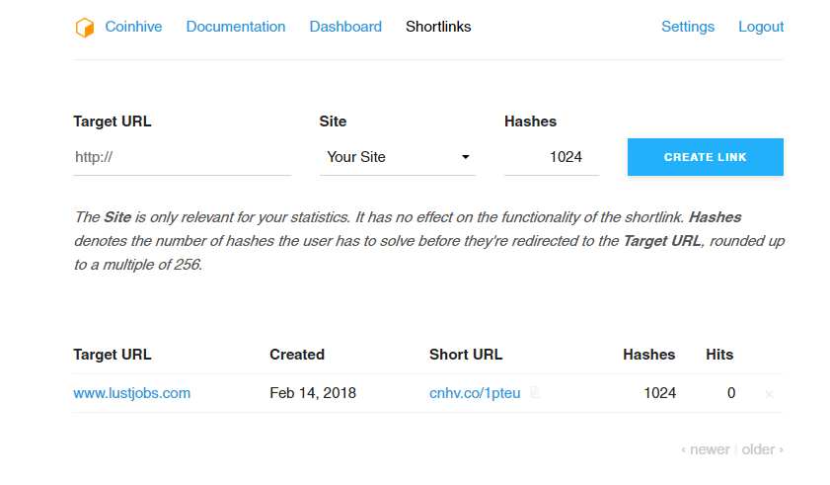Click the Short URL column header

tap(466, 355)
